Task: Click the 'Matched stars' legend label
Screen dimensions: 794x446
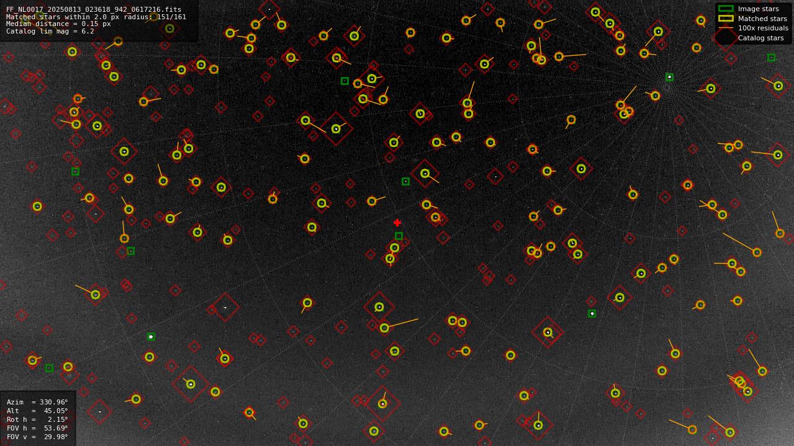Action: point(762,19)
